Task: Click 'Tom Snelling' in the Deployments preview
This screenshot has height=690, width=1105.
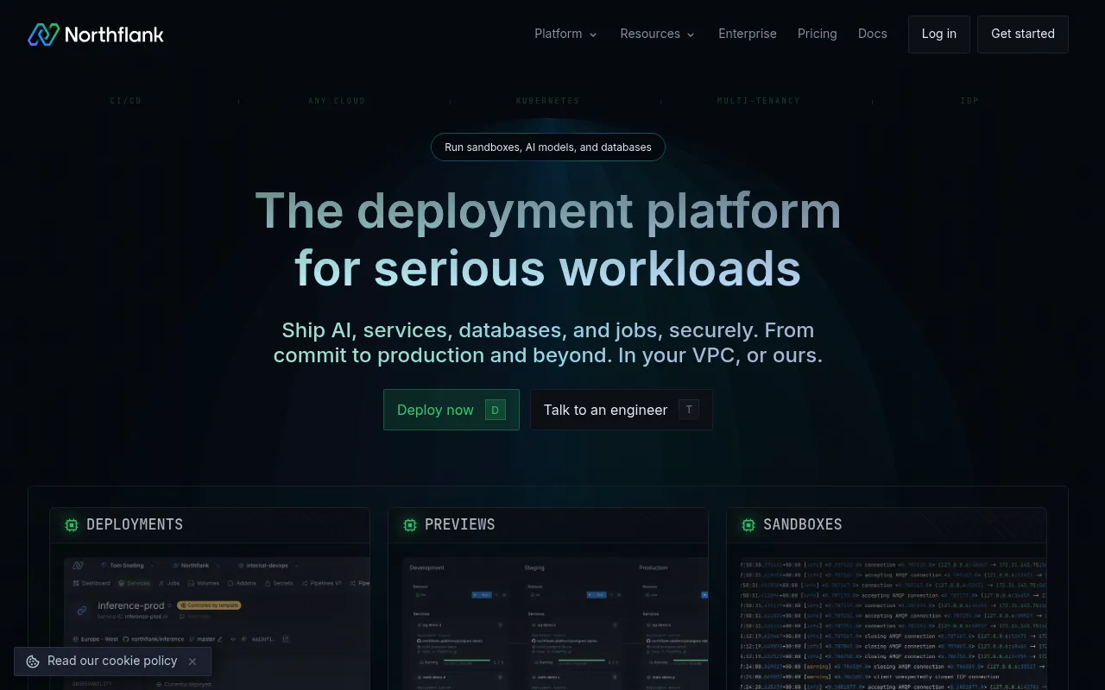Action: pyautogui.click(x=128, y=566)
